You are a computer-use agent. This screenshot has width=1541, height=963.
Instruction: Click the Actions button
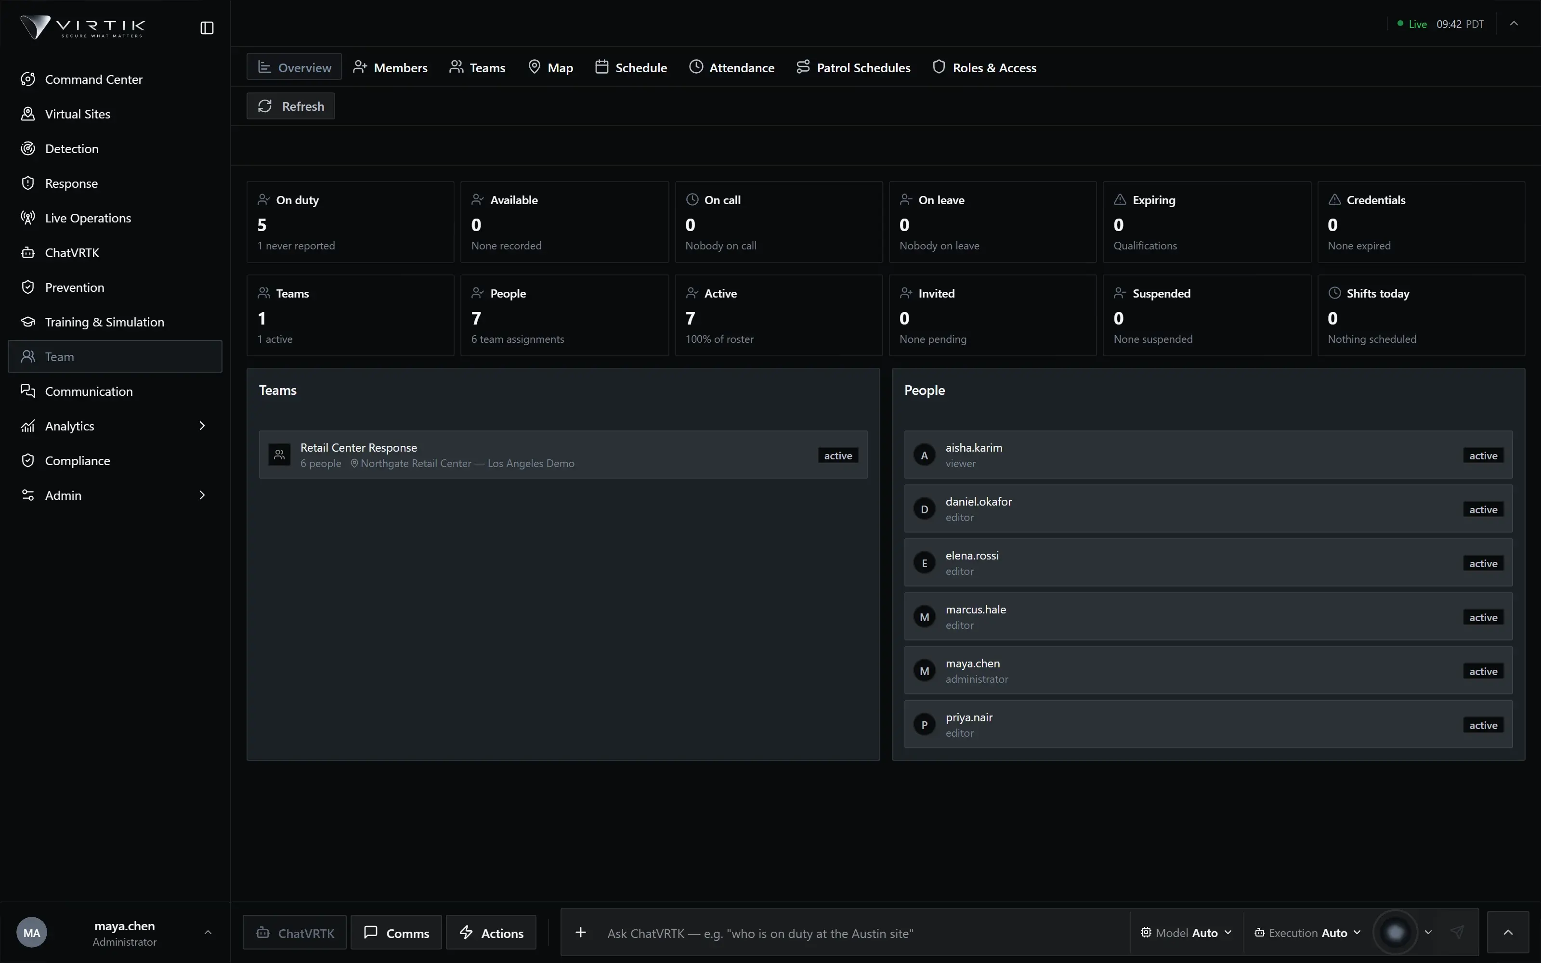click(491, 933)
